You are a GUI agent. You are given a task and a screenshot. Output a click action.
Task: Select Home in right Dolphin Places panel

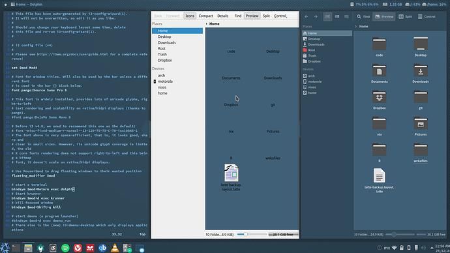point(327,33)
